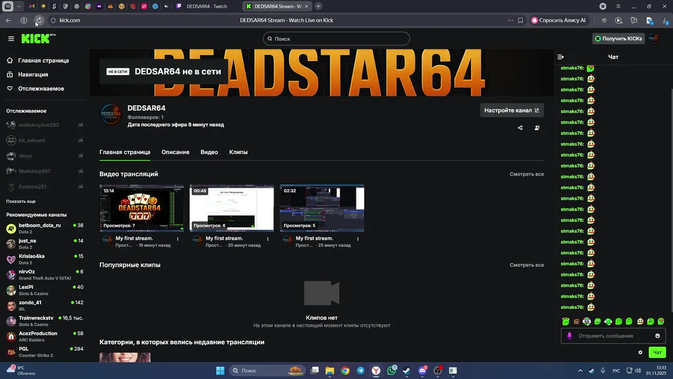Click the share channel icon
Viewport: 673px width, 379px height.
point(520,128)
